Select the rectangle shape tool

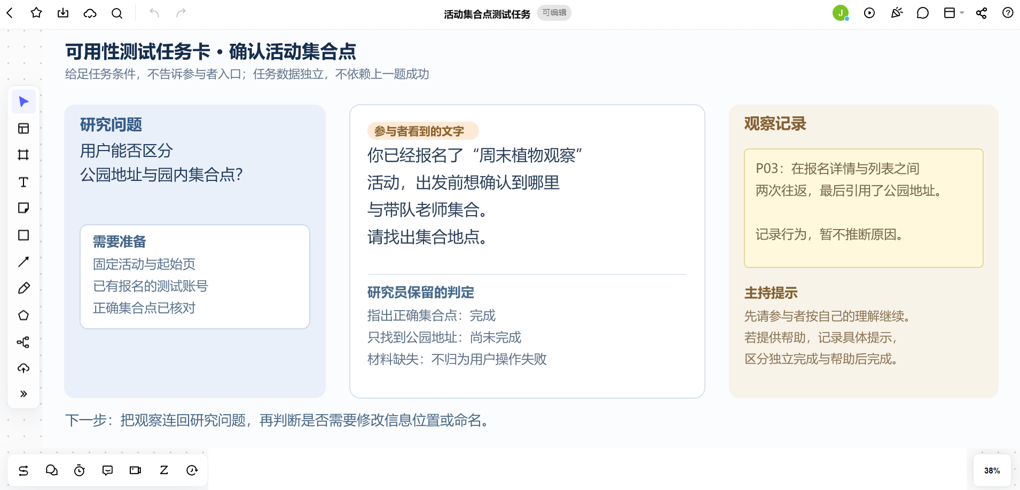23,235
